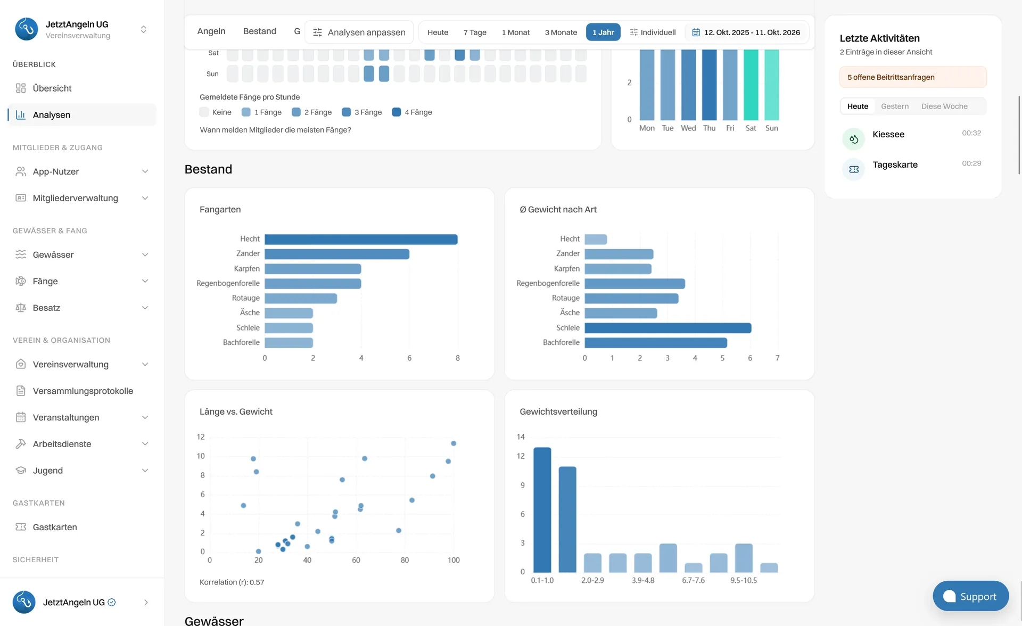
Task: Expand the Veranstaltungen chevron
Action: coord(145,417)
